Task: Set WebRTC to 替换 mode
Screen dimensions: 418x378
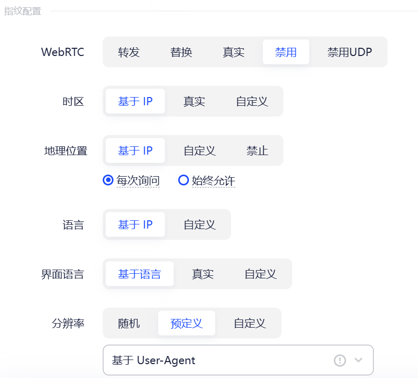Action: pos(181,52)
